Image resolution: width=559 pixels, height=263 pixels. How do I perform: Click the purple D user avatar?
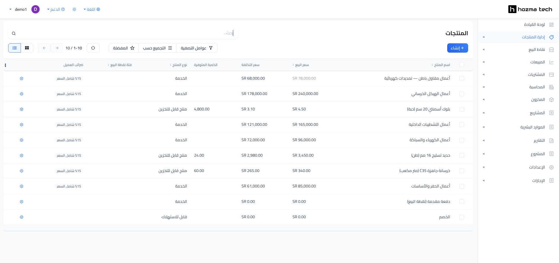pyautogui.click(x=36, y=9)
